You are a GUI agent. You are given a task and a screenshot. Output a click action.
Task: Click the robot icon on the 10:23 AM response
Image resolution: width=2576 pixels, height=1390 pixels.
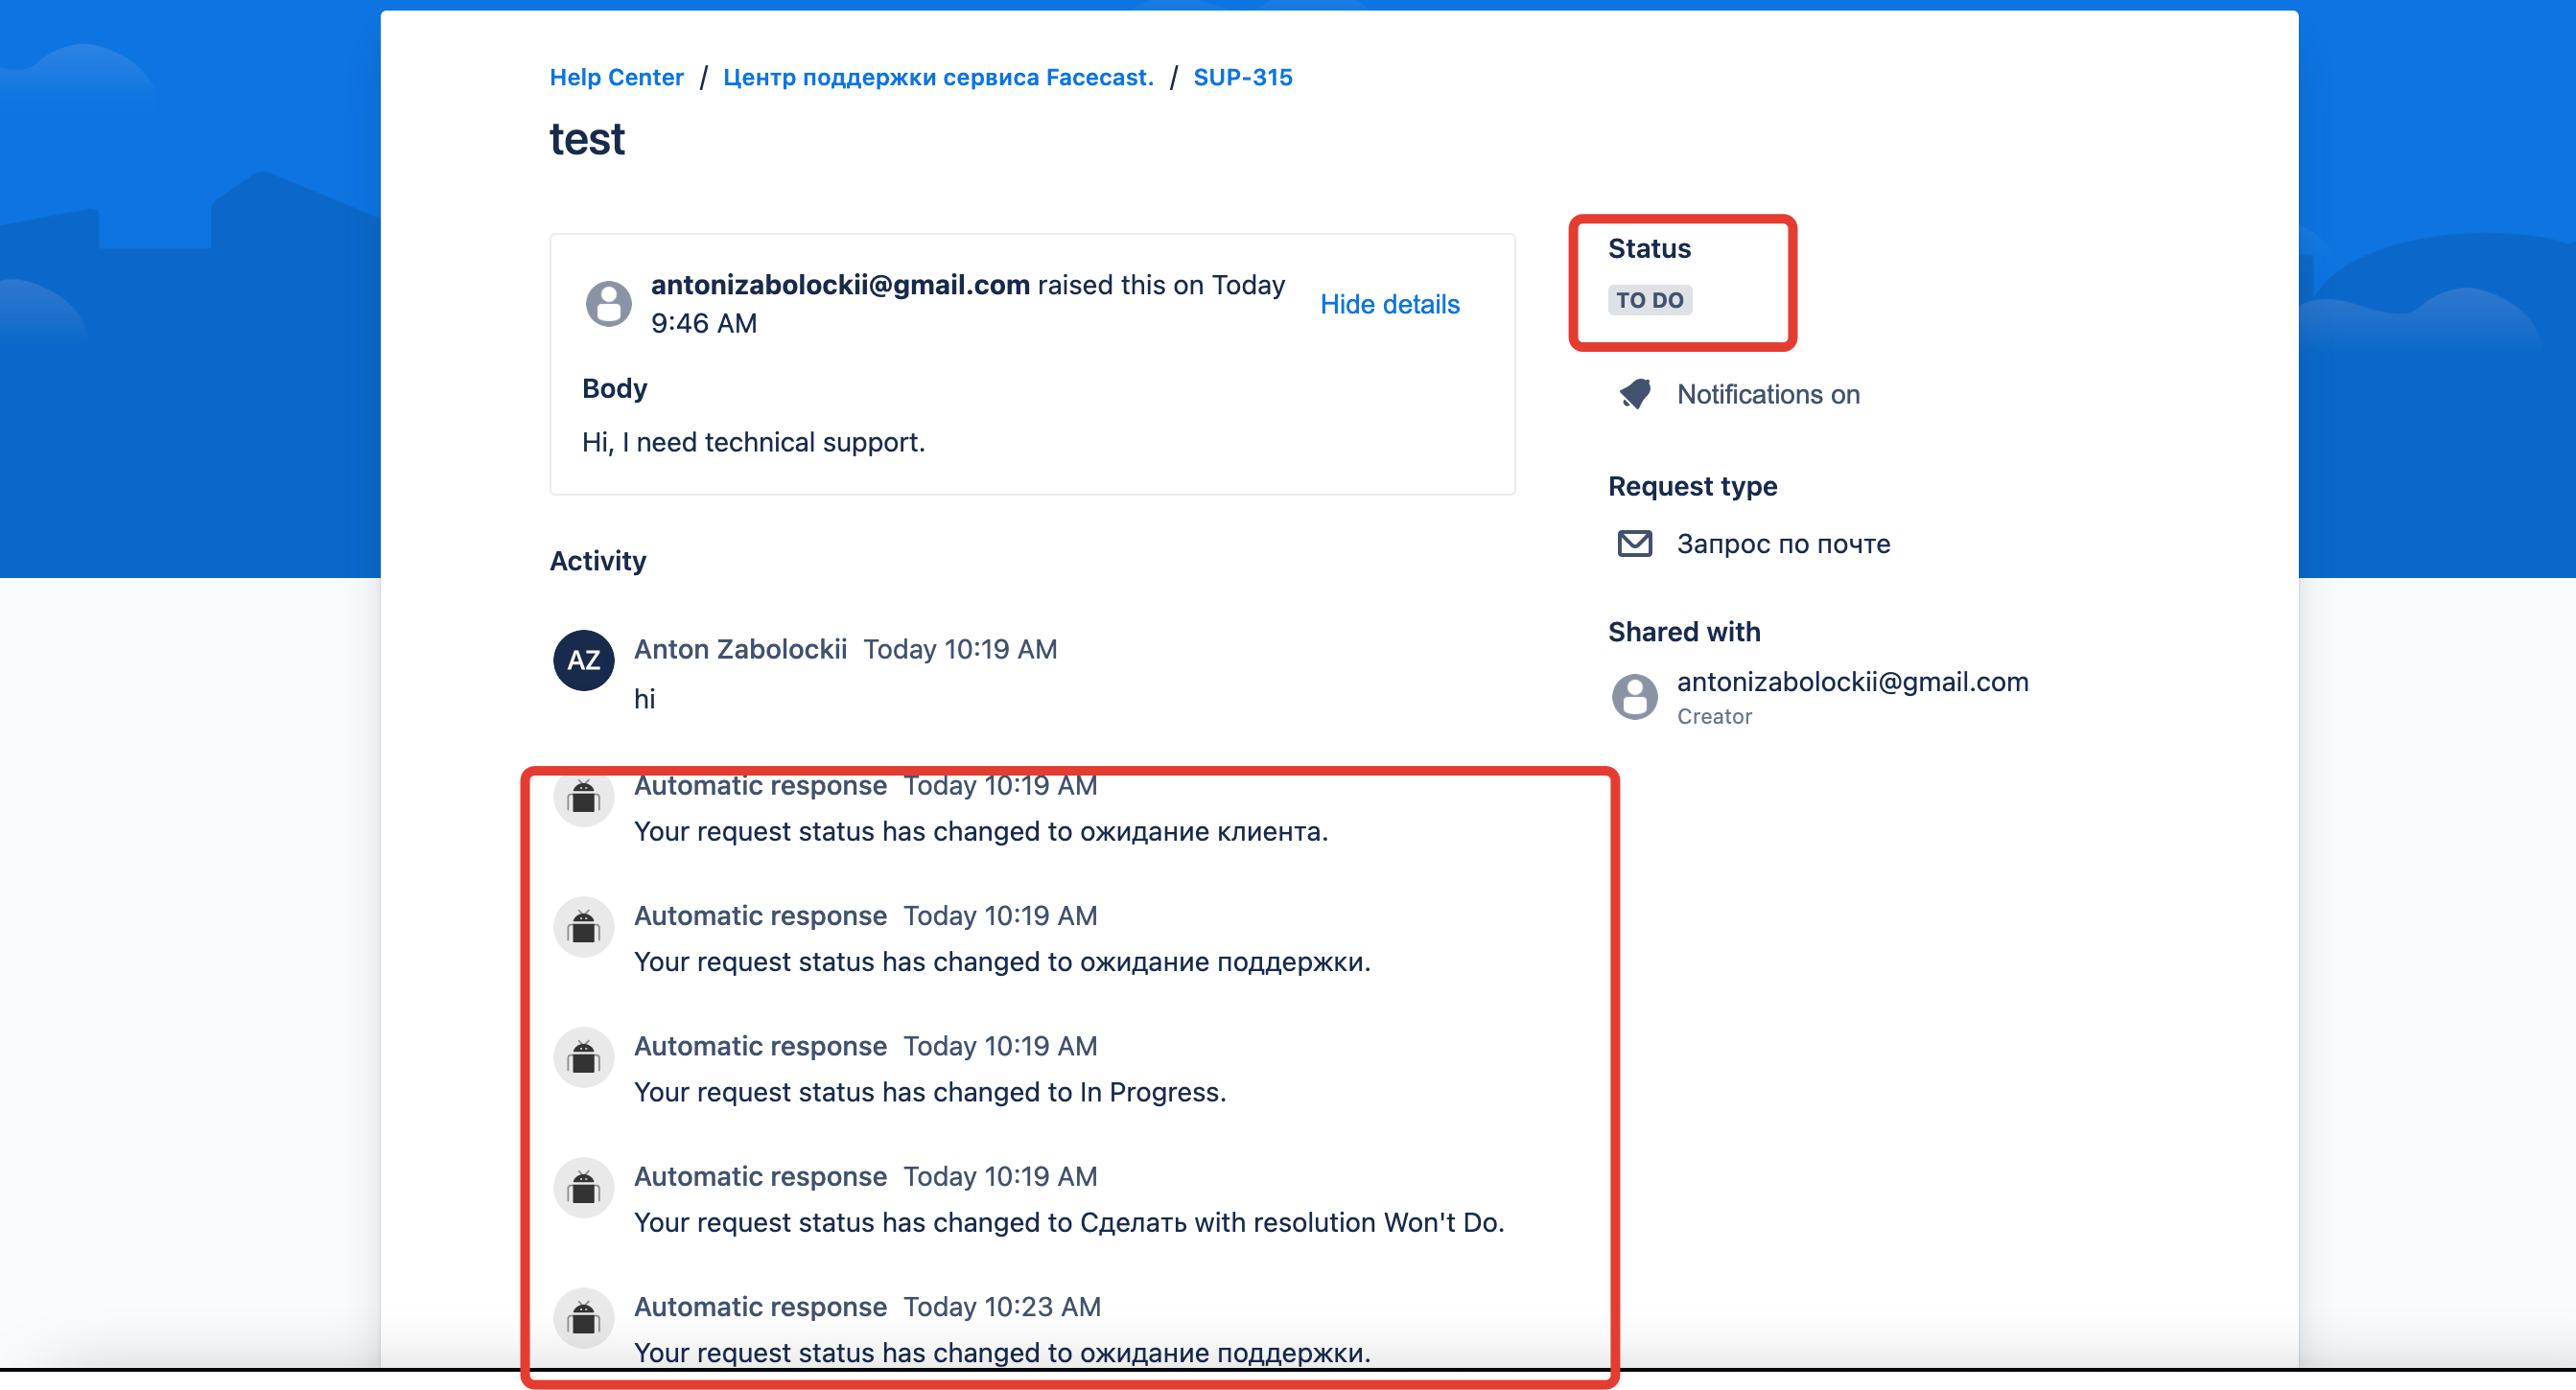tap(583, 1317)
